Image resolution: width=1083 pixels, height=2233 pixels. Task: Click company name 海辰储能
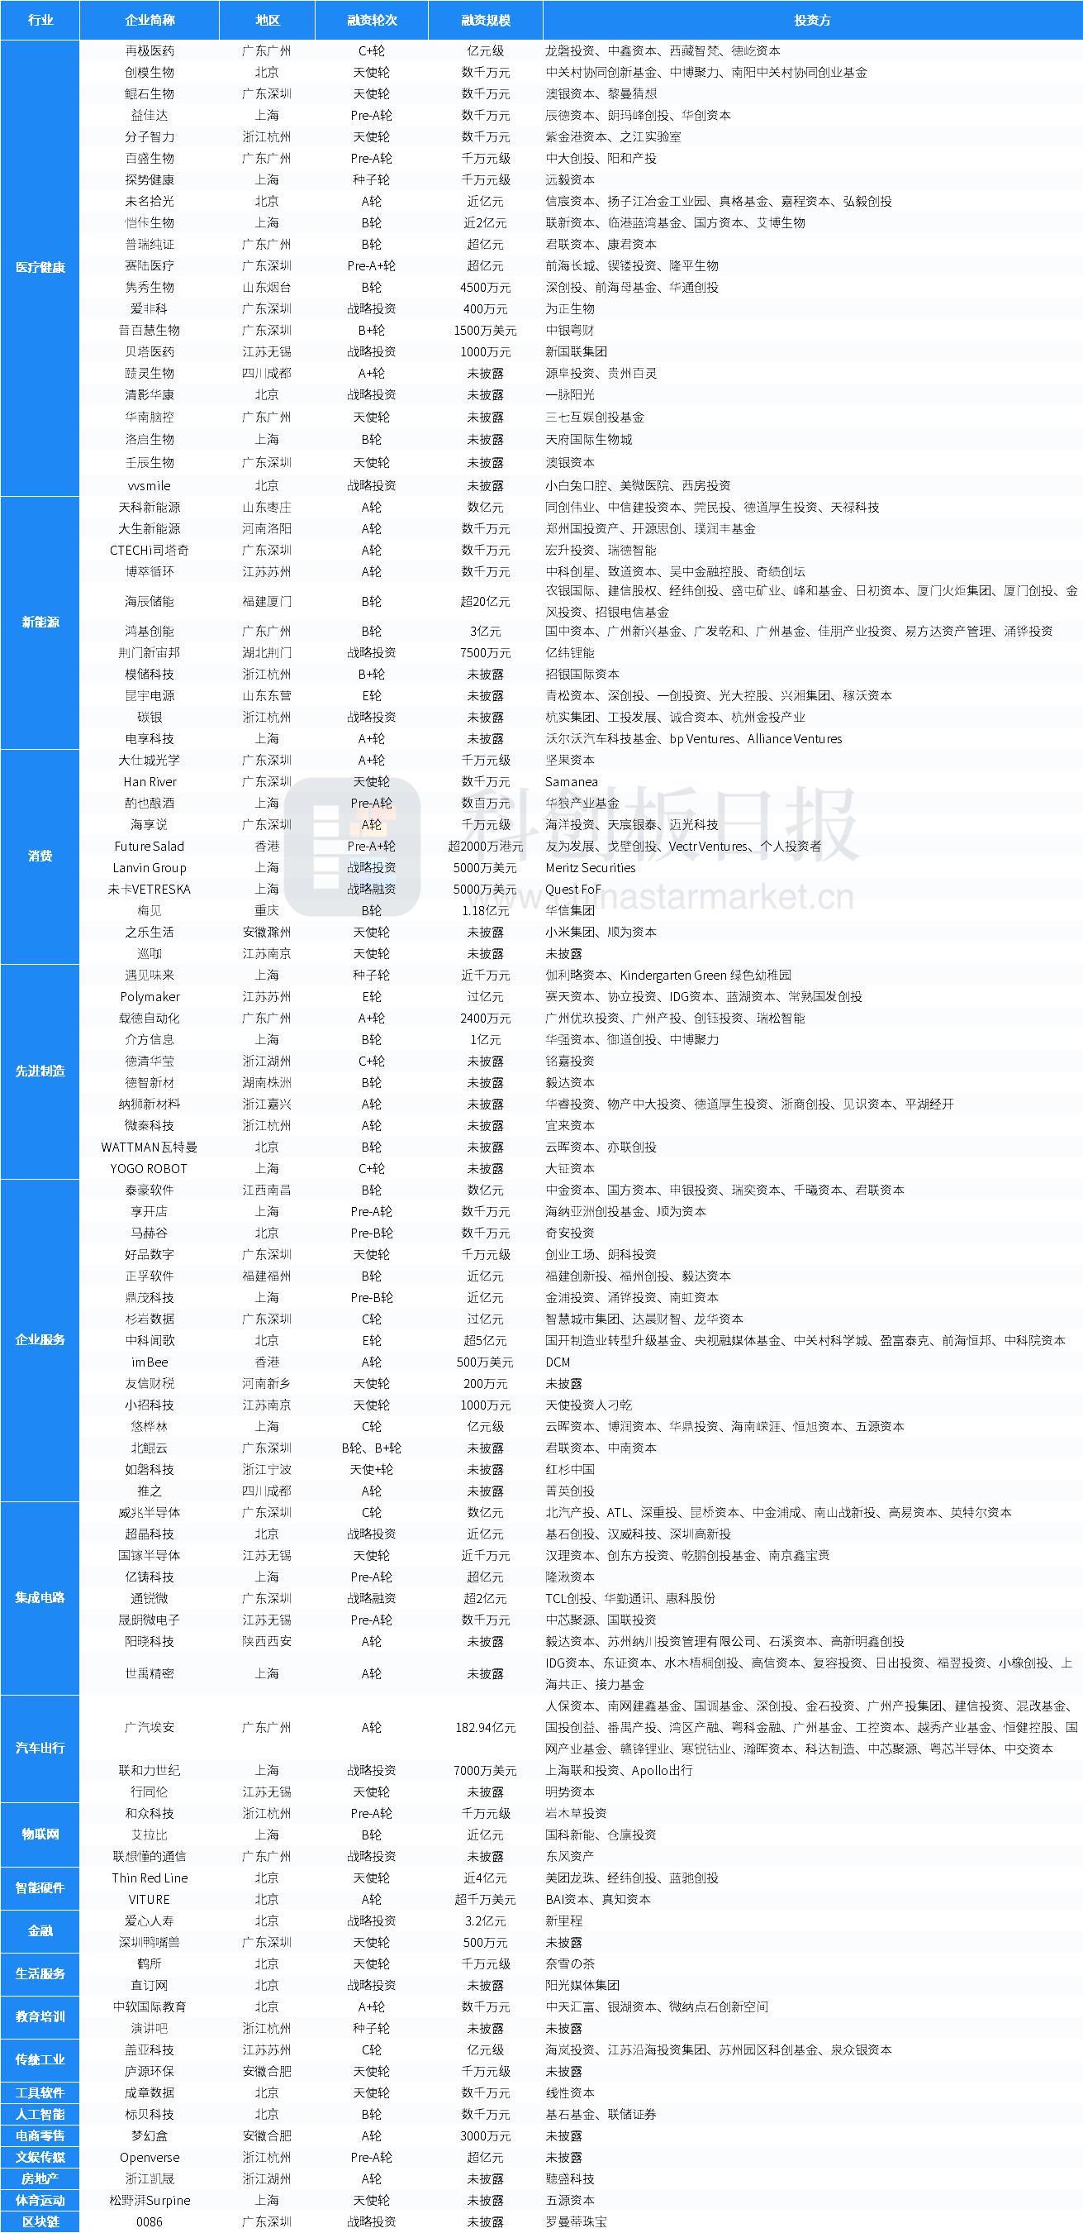[149, 602]
